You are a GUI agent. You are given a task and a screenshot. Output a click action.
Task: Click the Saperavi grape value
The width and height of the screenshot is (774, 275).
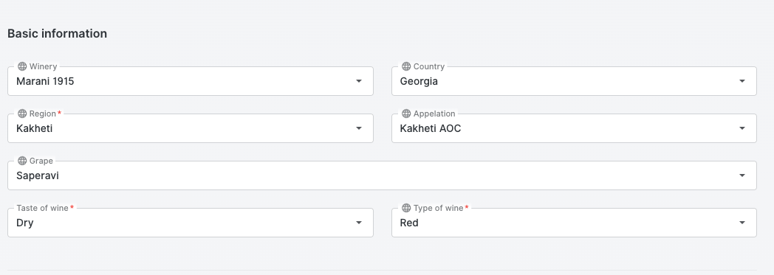coord(38,175)
